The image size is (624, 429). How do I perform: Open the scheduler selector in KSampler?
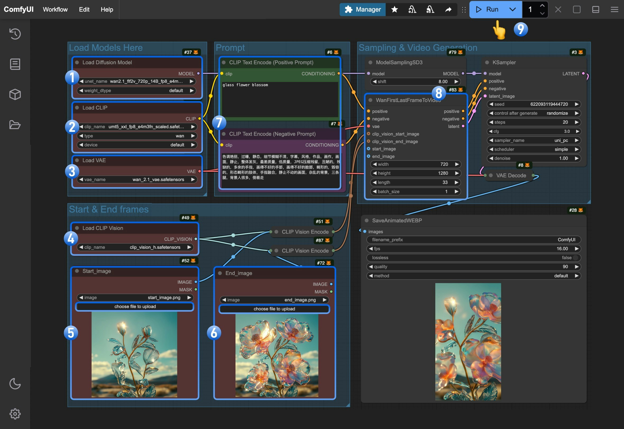(533, 149)
